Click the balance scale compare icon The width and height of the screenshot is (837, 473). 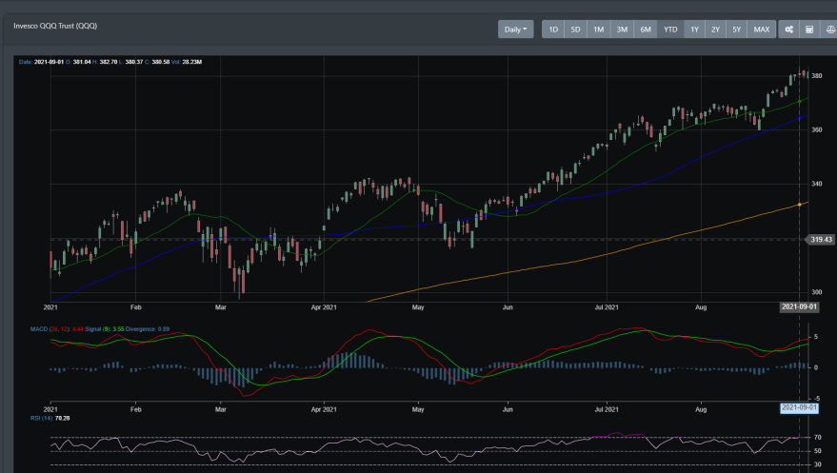[829, 30]
